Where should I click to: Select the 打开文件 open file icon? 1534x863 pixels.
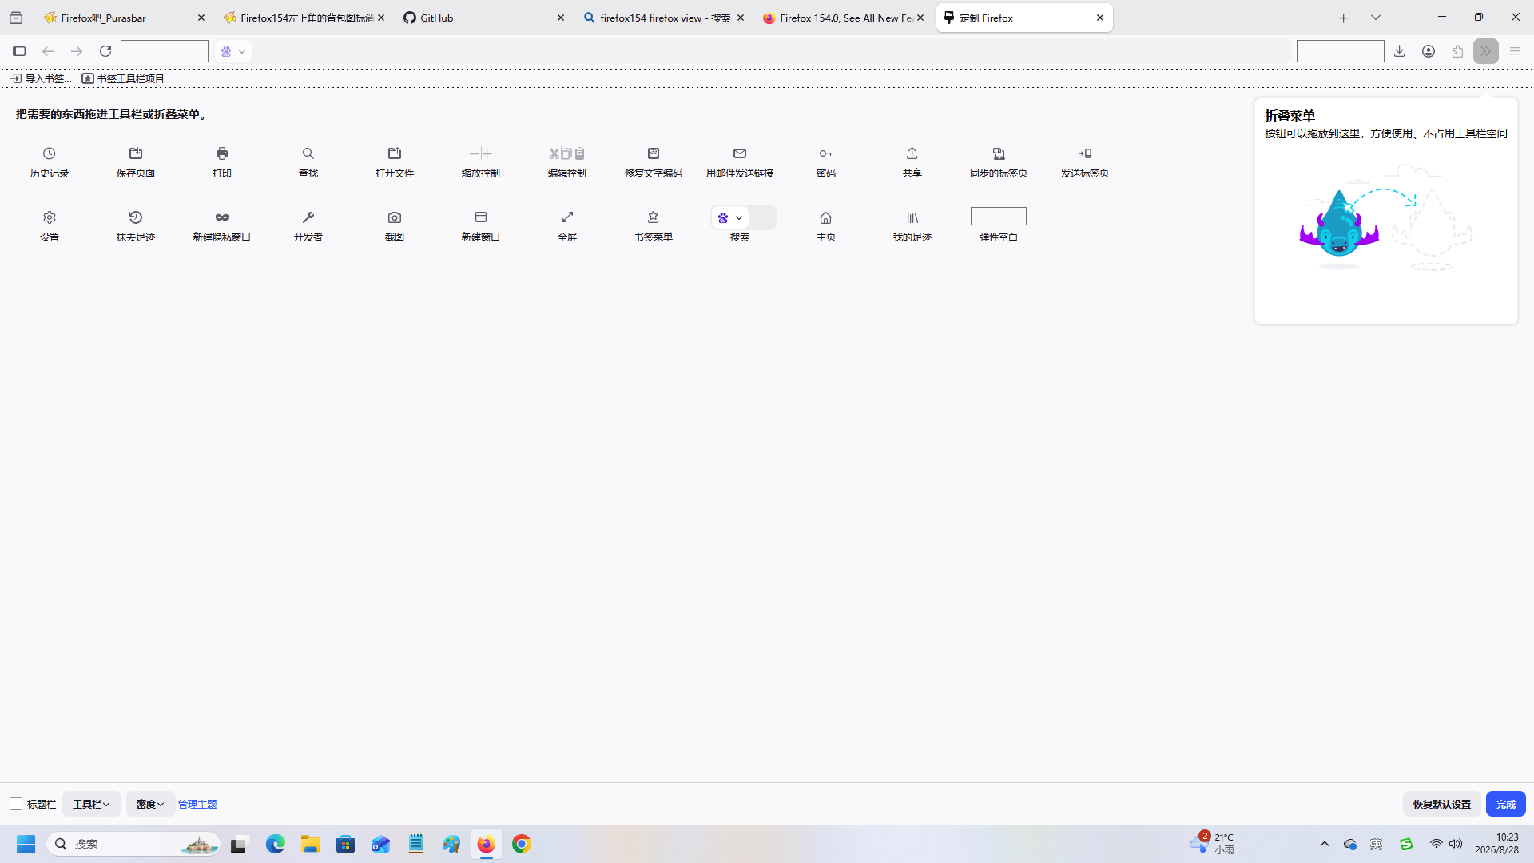(x=395, y=153)
